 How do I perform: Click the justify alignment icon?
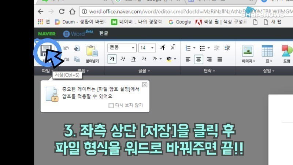coord(220,59)
